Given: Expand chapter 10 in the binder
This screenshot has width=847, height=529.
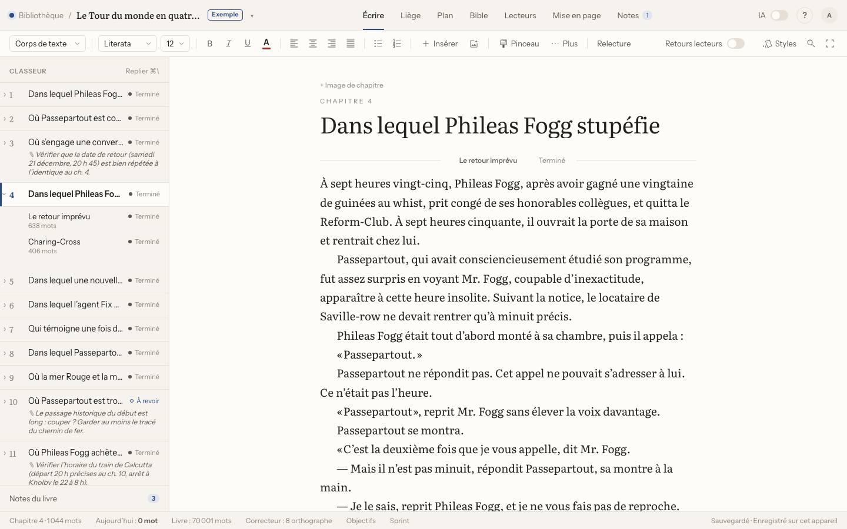Looking at the screenshot, I should tap(5, 401).
